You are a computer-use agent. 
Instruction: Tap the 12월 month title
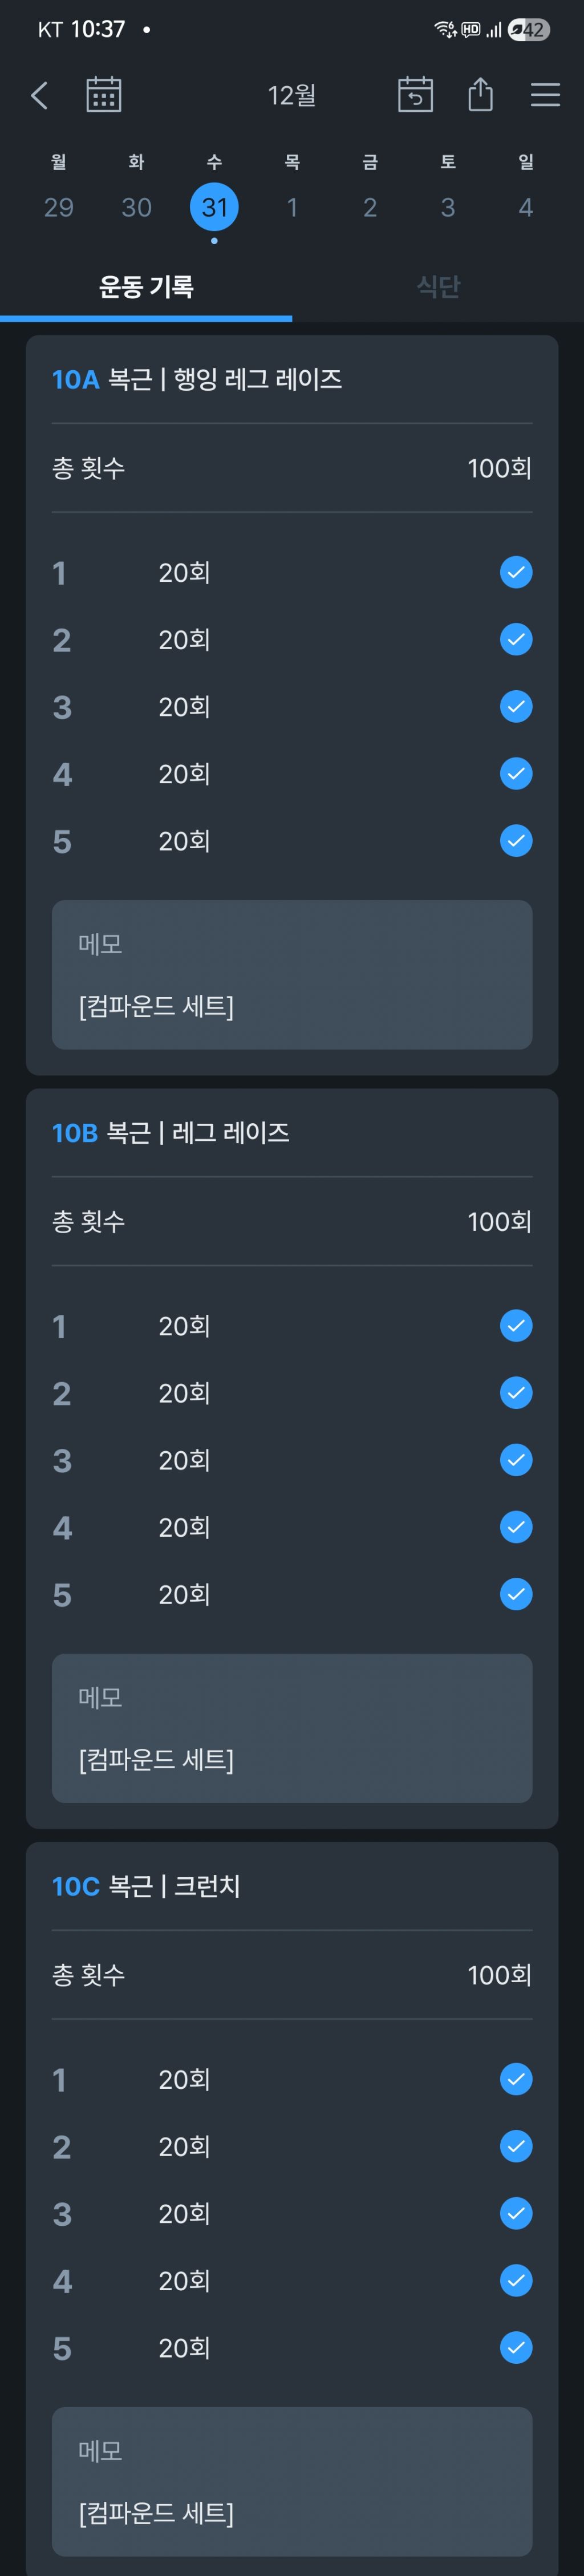292,95
